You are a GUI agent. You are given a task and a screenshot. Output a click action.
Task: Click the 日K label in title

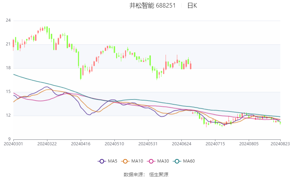[192, 6]
